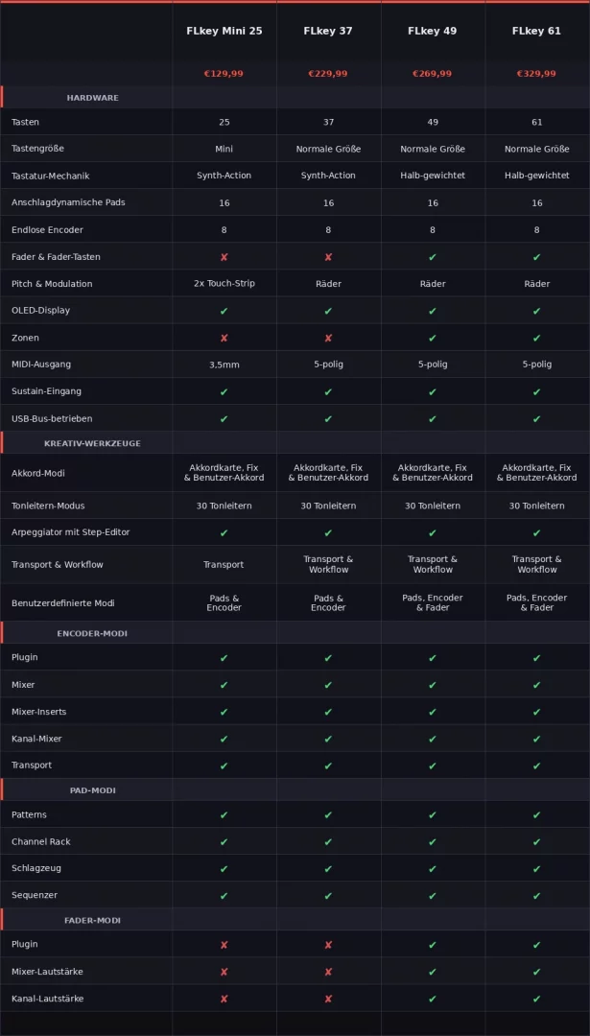Click the green check for Fader & Fader-Tasten under FLkey 61
The image size is (590, 1036).
pyautogui.click(x=536, y=257)
